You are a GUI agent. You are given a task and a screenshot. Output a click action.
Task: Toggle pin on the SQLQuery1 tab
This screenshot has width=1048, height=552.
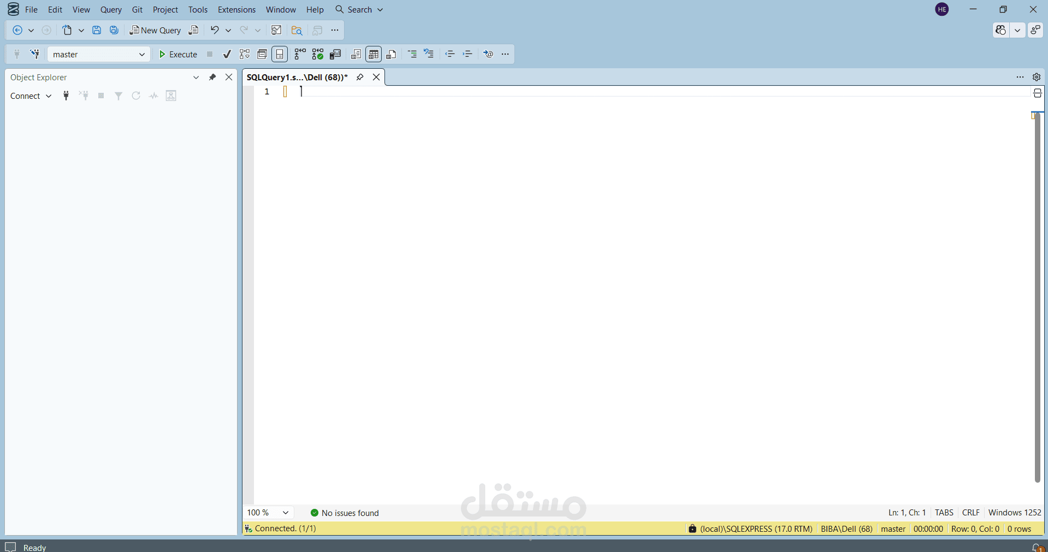[360, 77]
